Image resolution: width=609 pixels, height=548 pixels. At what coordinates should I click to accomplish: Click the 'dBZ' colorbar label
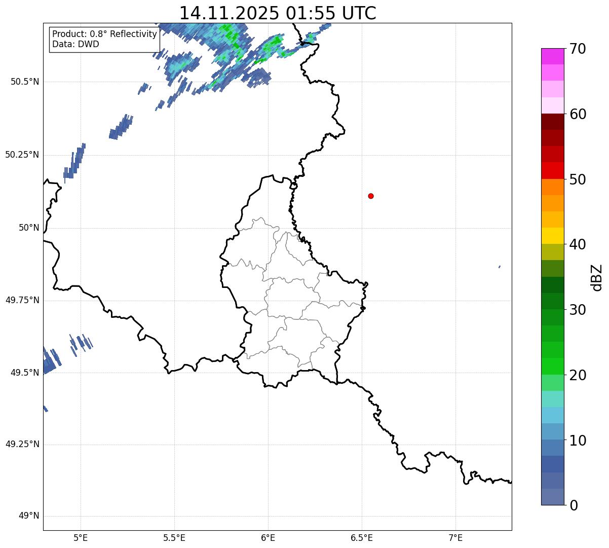pos(597,277)
